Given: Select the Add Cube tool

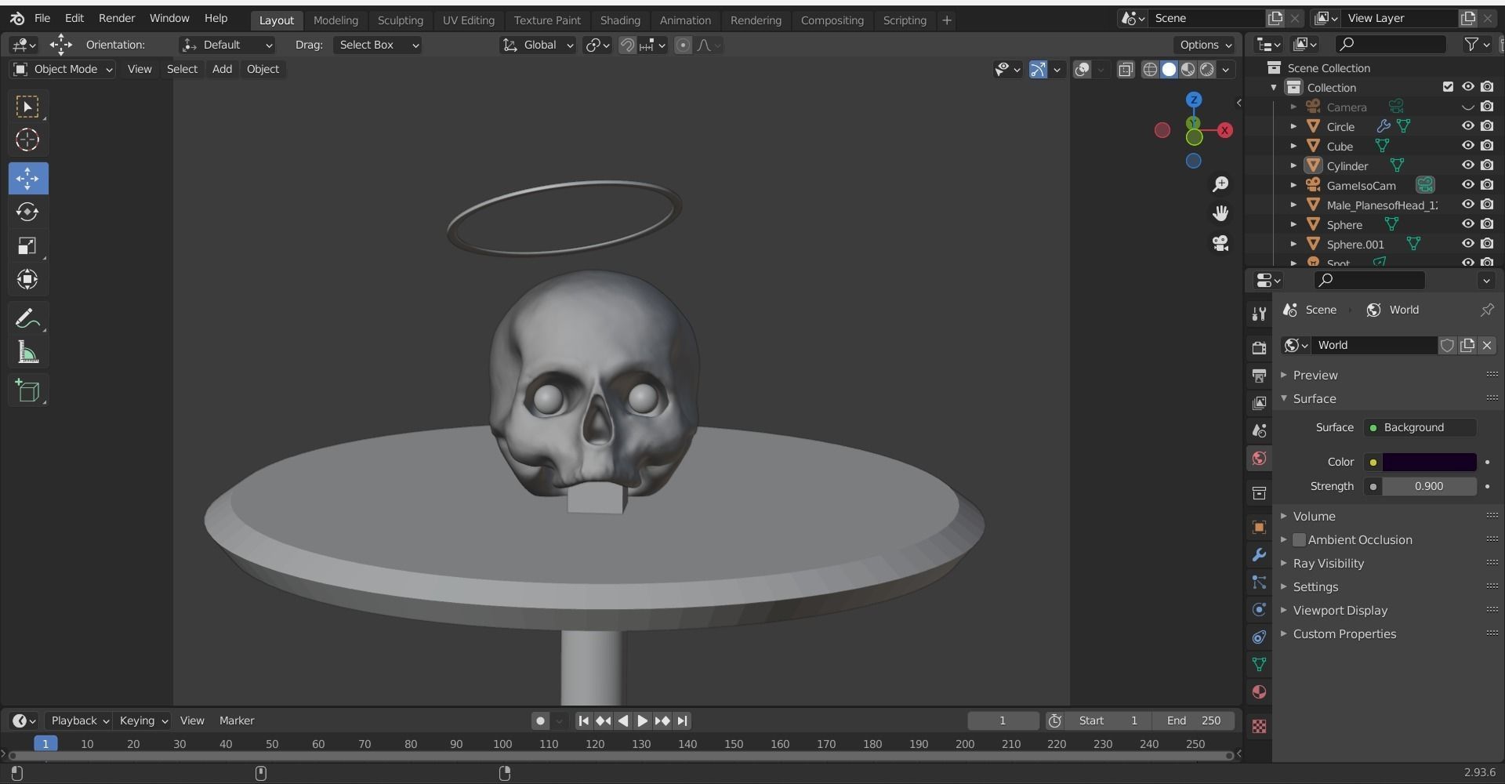Looking at the screenshot, I should coord(27,390).
